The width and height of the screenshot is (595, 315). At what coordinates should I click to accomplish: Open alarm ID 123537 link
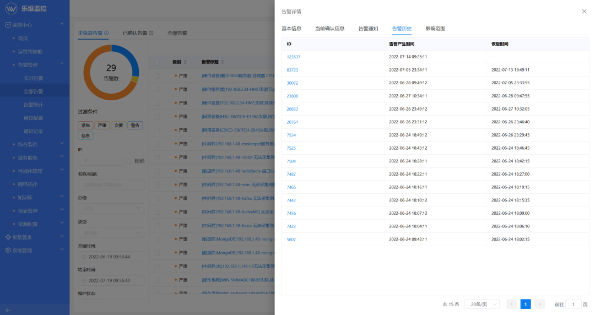293,57
